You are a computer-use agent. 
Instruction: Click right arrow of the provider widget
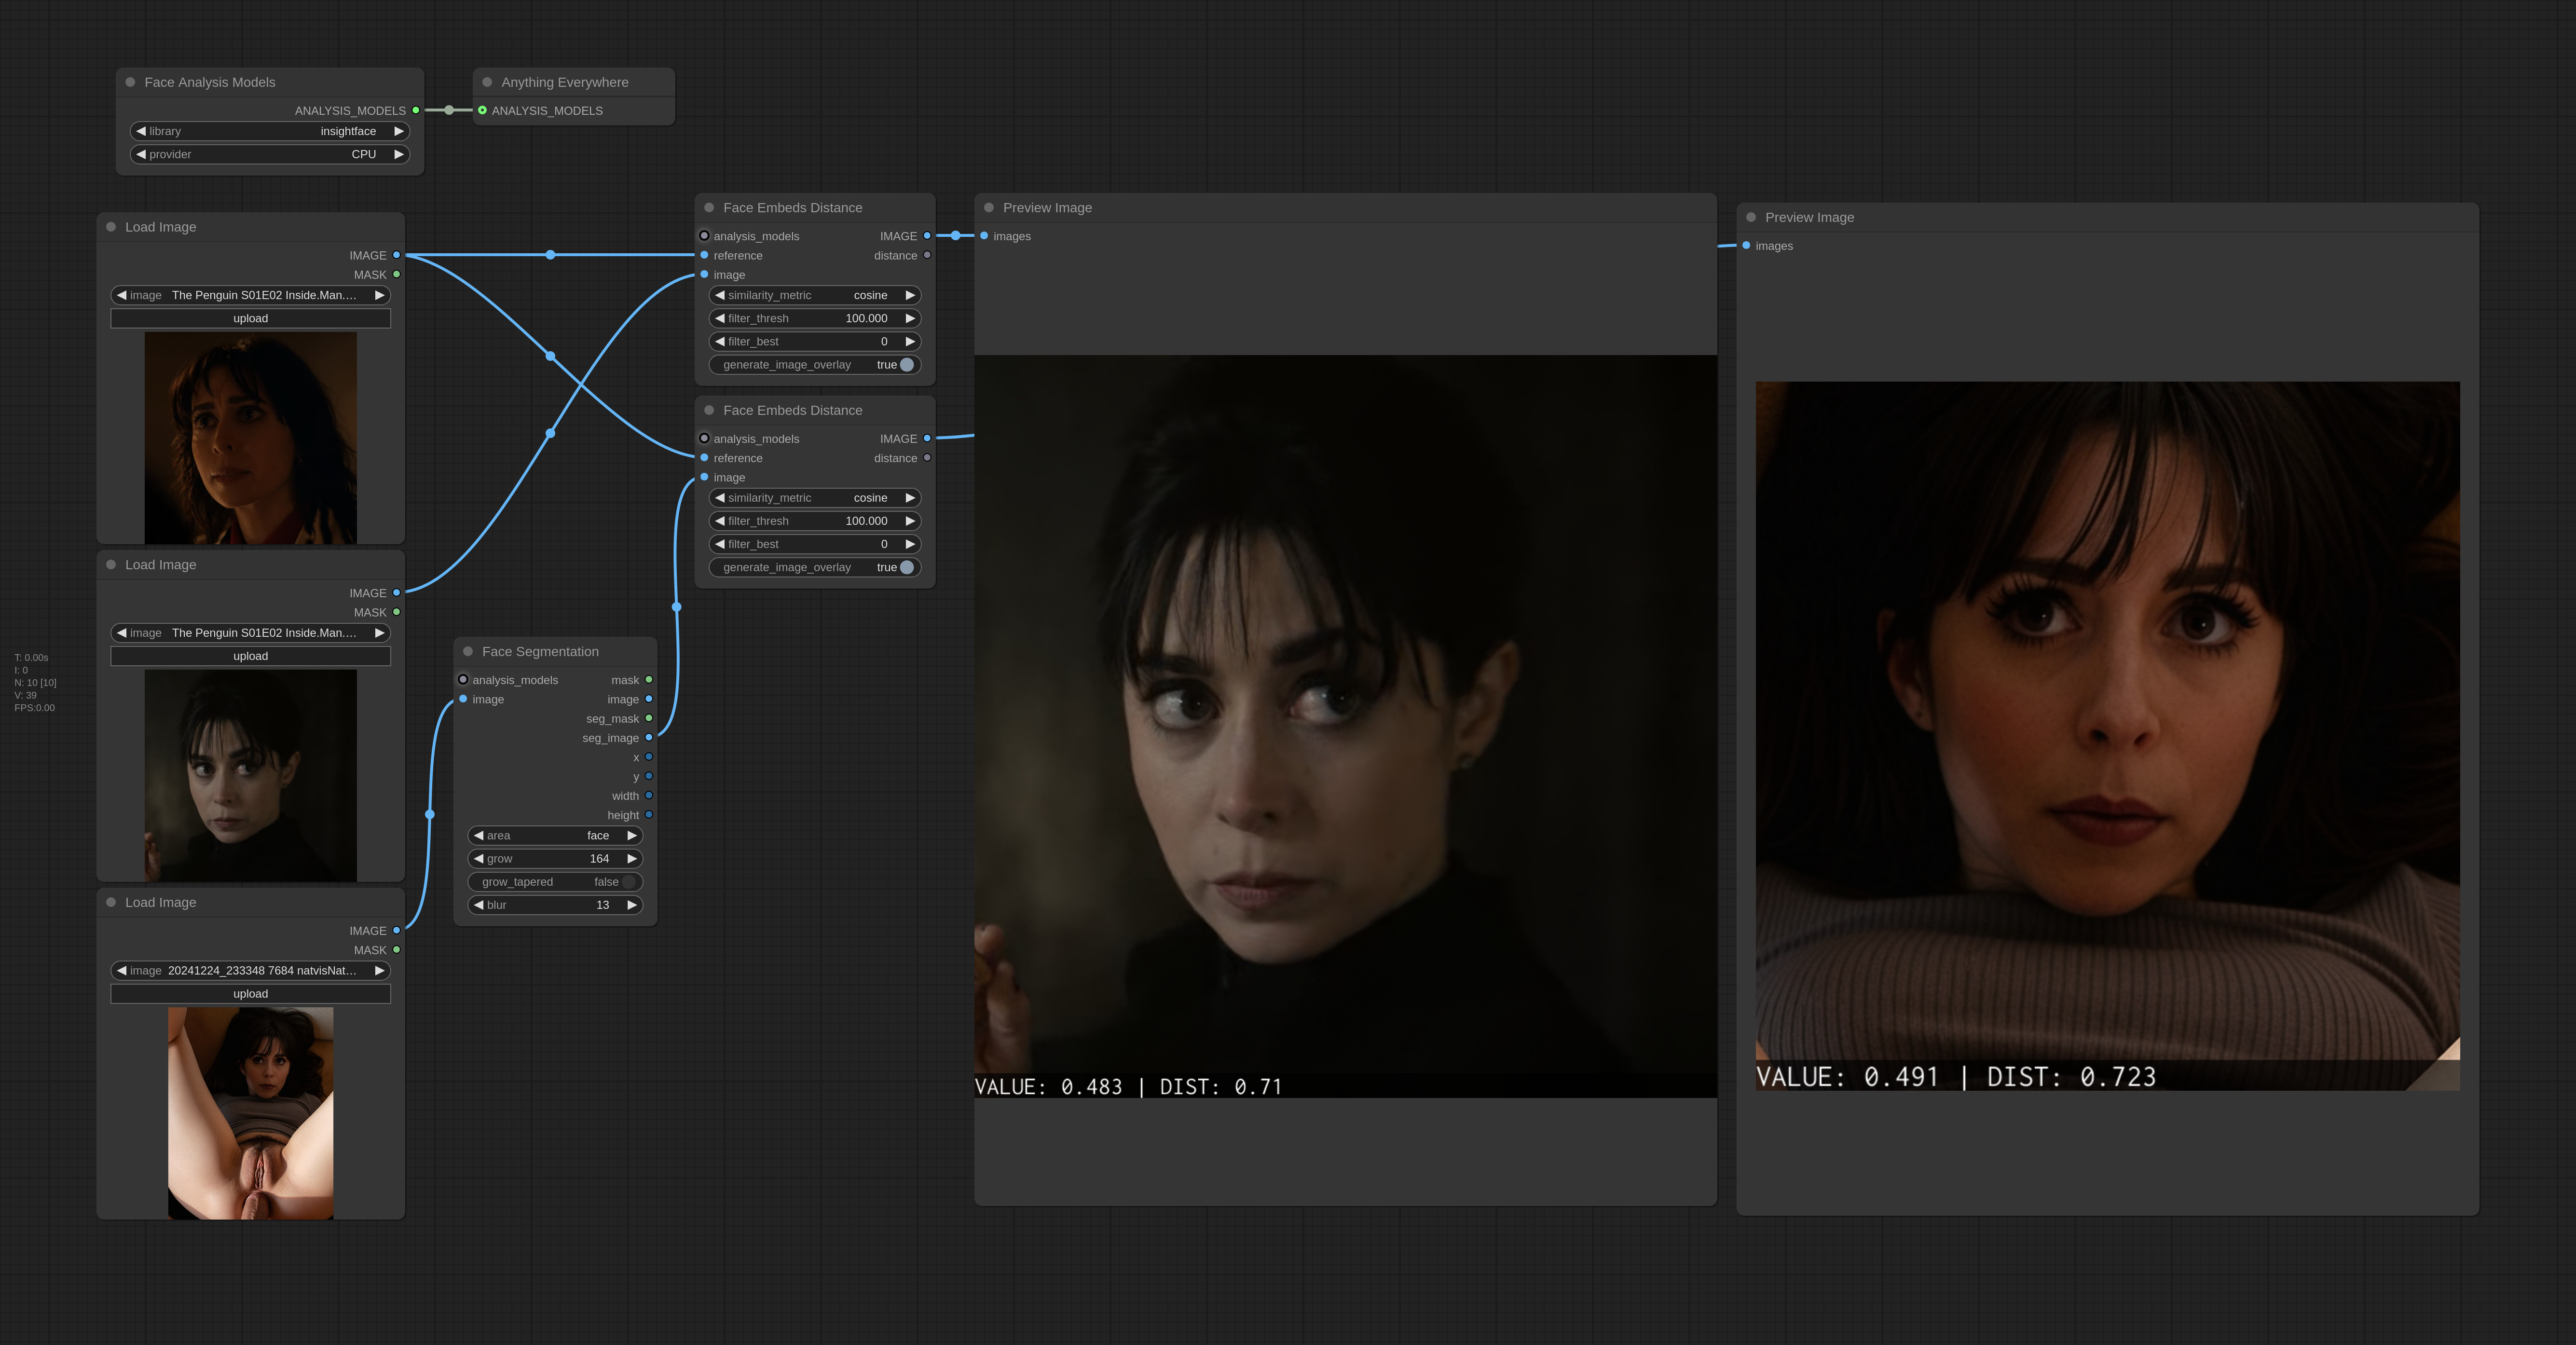point(399,154)
